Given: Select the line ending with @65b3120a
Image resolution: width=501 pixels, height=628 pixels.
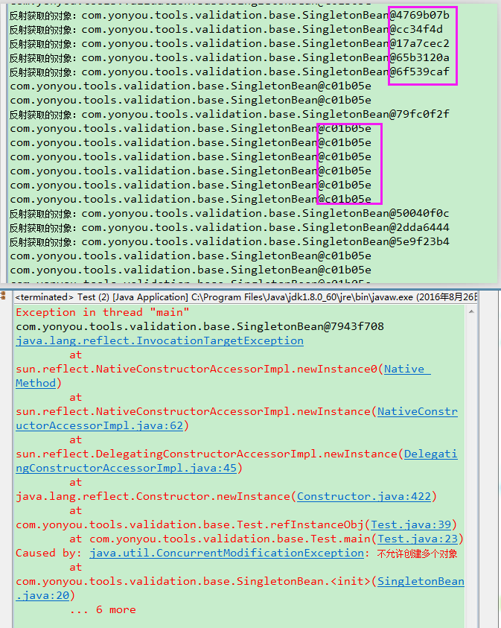Looking at the screenshot, I should pyautogui.click(x=229, y=57).
